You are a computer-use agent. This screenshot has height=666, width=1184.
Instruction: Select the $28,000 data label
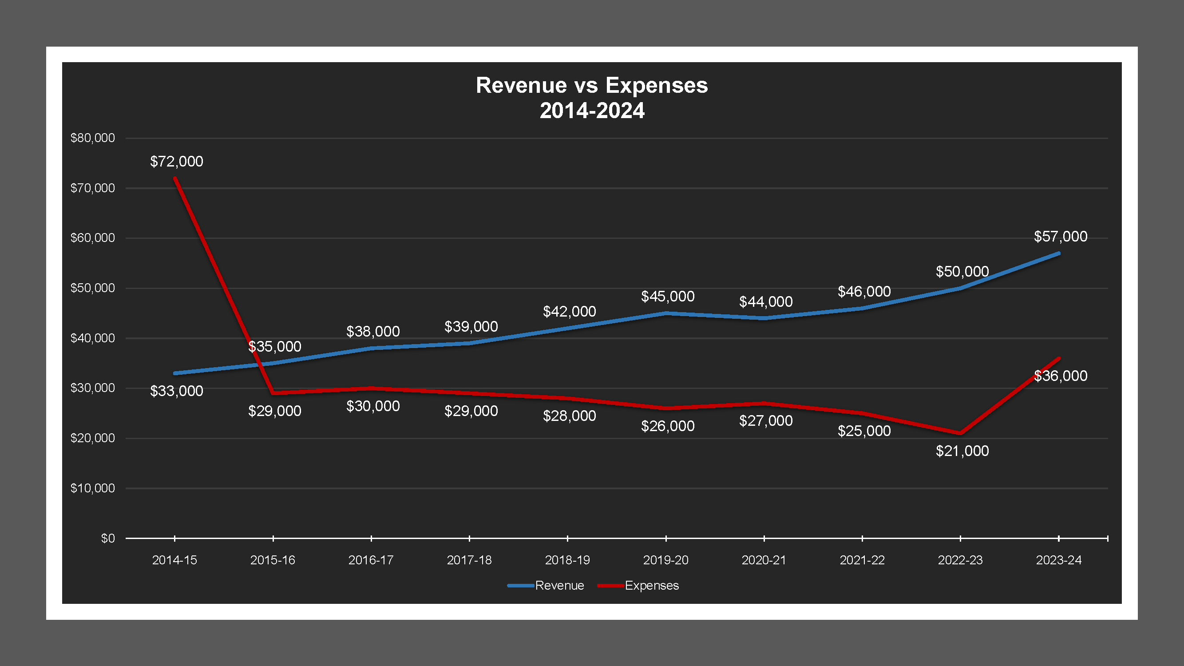coord(570,416)
